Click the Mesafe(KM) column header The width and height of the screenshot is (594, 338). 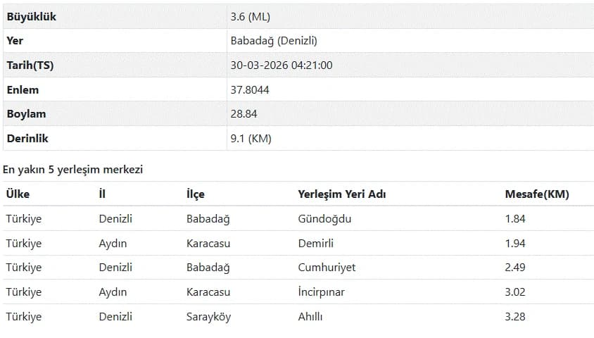537,194
